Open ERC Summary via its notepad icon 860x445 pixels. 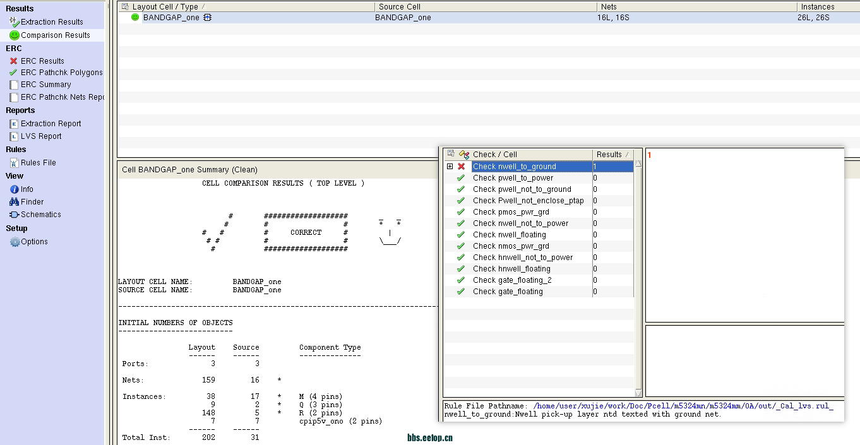click(14, 85)
